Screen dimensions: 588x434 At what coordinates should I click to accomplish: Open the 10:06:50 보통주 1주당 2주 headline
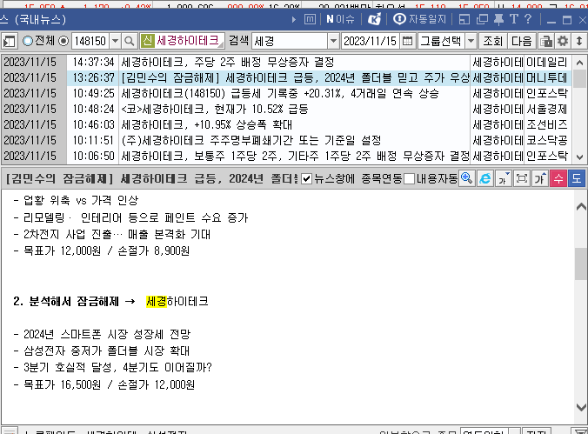(295, 156)
